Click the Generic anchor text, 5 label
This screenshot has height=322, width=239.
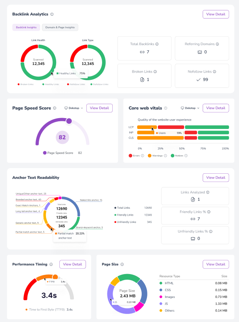tap(27, 223)
